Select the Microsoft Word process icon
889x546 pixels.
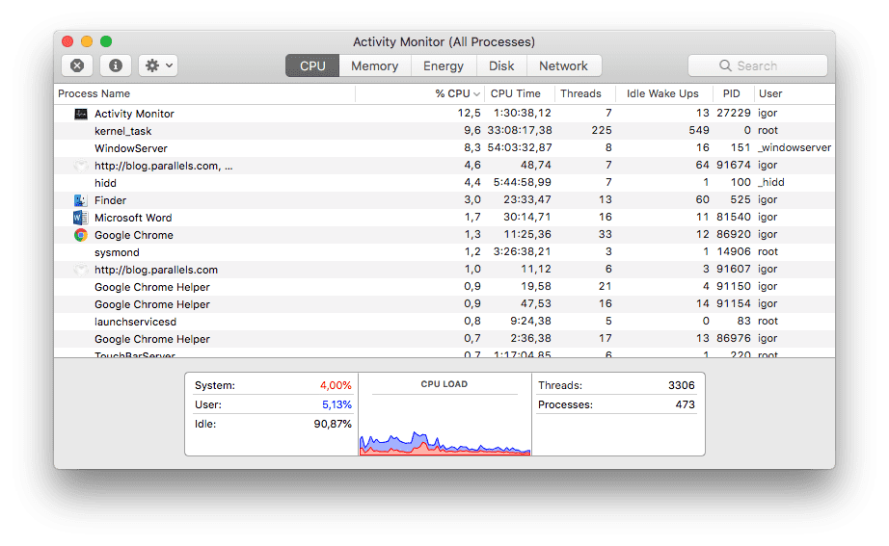click(x=81, y=218)
